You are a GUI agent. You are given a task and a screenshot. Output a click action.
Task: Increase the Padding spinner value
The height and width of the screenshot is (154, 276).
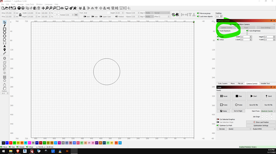221,16
